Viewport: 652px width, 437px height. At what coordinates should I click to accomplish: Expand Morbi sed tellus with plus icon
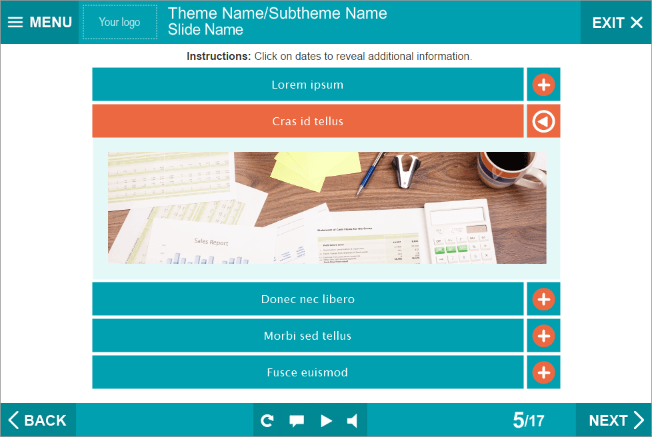(543, 336)
